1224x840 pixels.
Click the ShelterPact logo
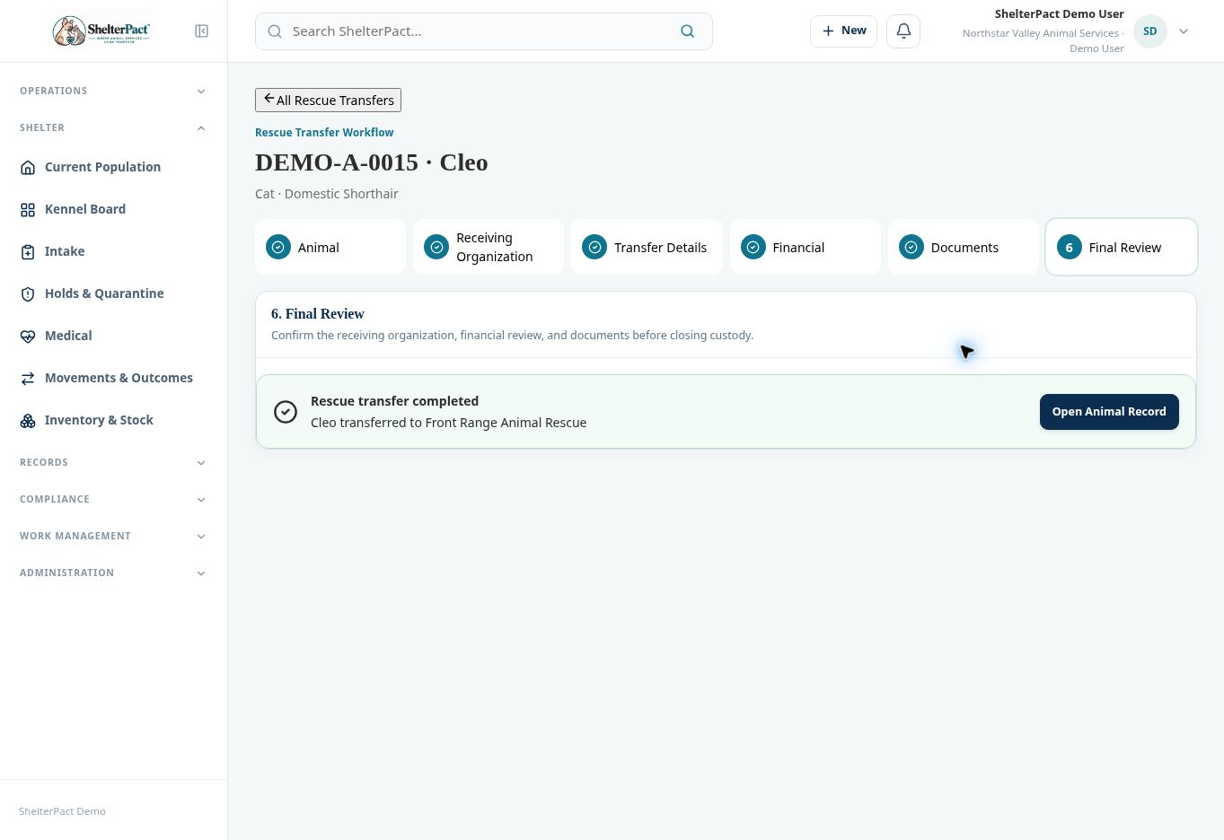tap(101, 31)
